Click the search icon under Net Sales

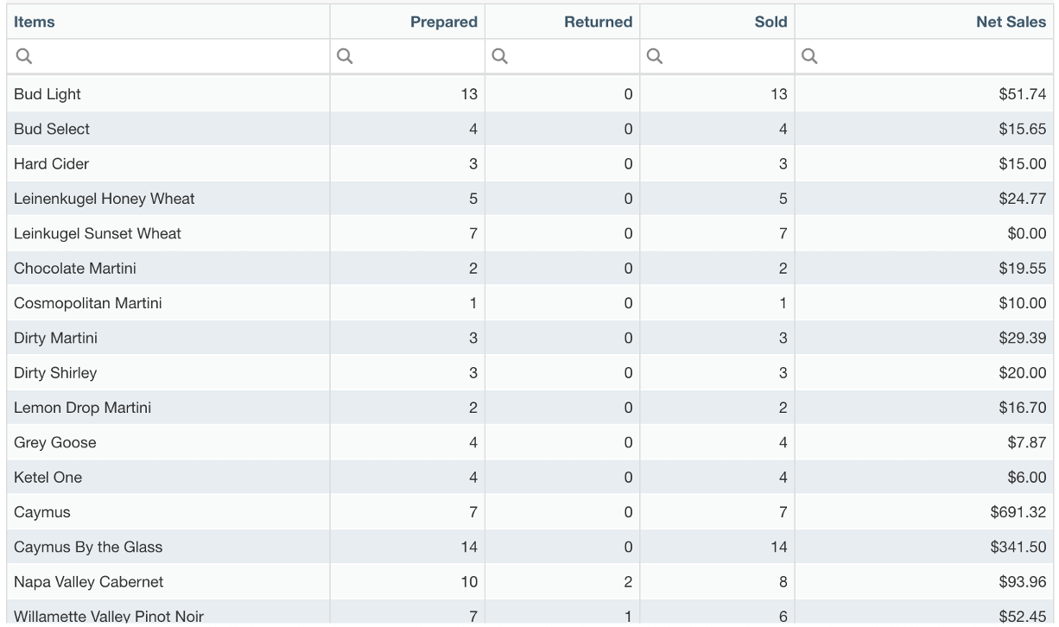coord(809,57)
